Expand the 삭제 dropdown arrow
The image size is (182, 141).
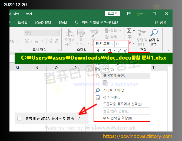pos(120,37)
